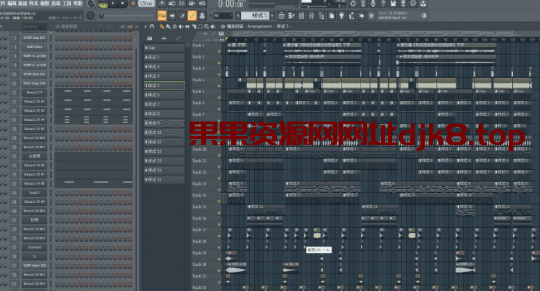Select the Delete tool in playlist

pyautogui.click(x=175, y=26)
